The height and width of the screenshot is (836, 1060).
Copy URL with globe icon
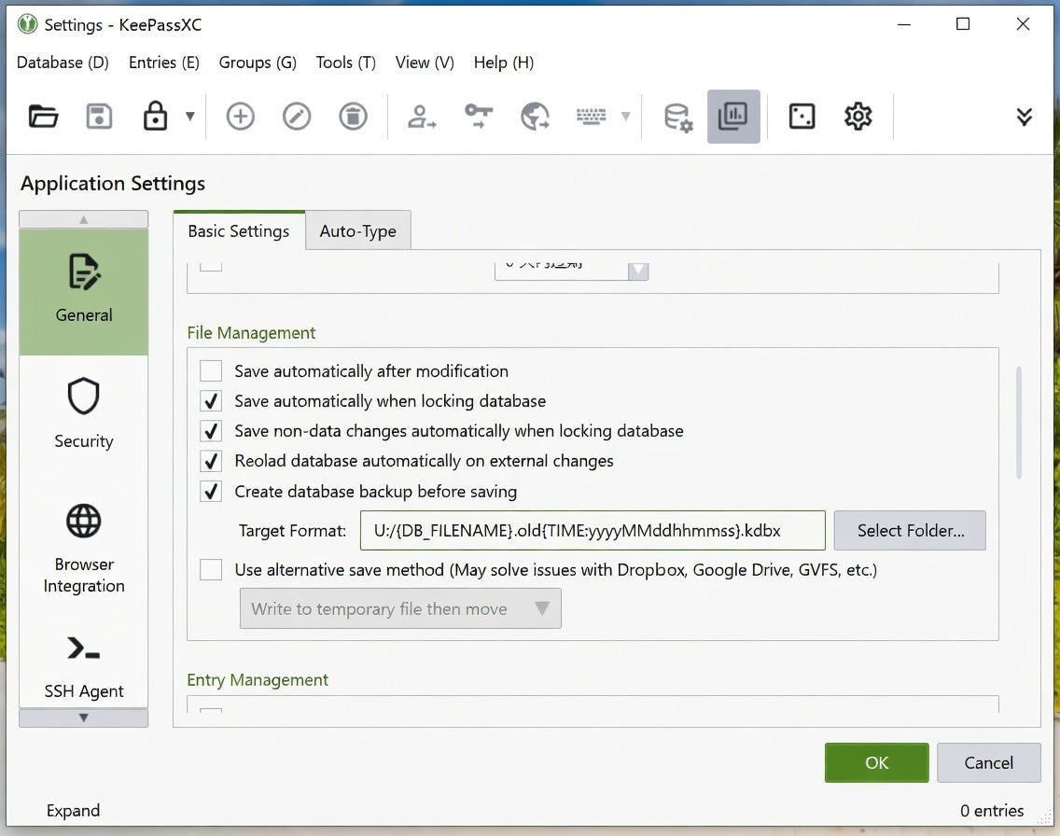(x=535, y=117)
